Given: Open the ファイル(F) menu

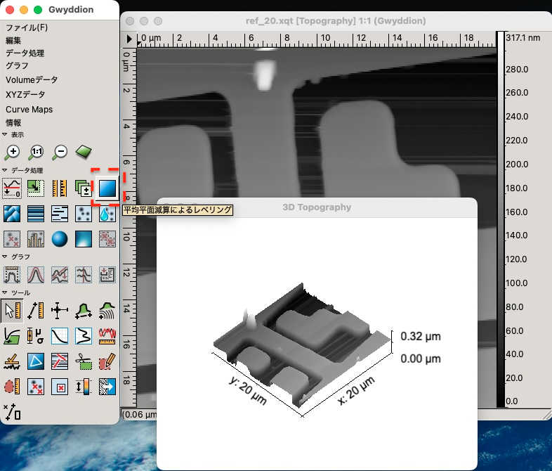Looking at the screenshot, I should click(27, 27).
